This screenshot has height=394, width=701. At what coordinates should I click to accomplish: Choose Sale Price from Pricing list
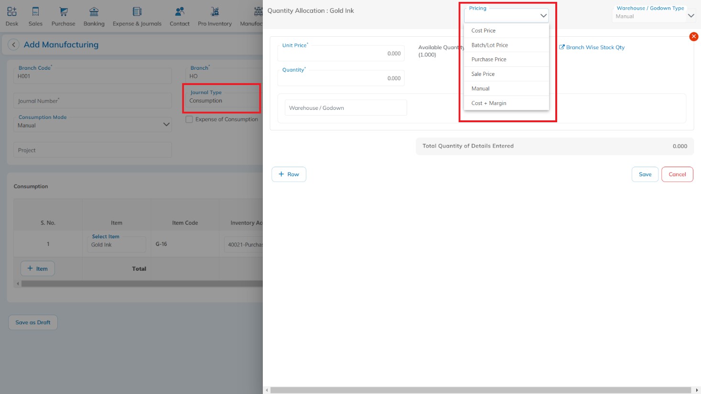(x=507, y=74)
